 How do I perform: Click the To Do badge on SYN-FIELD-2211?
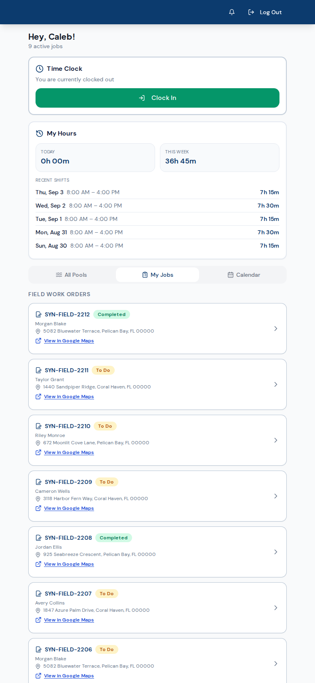click(x=103, y=370)
